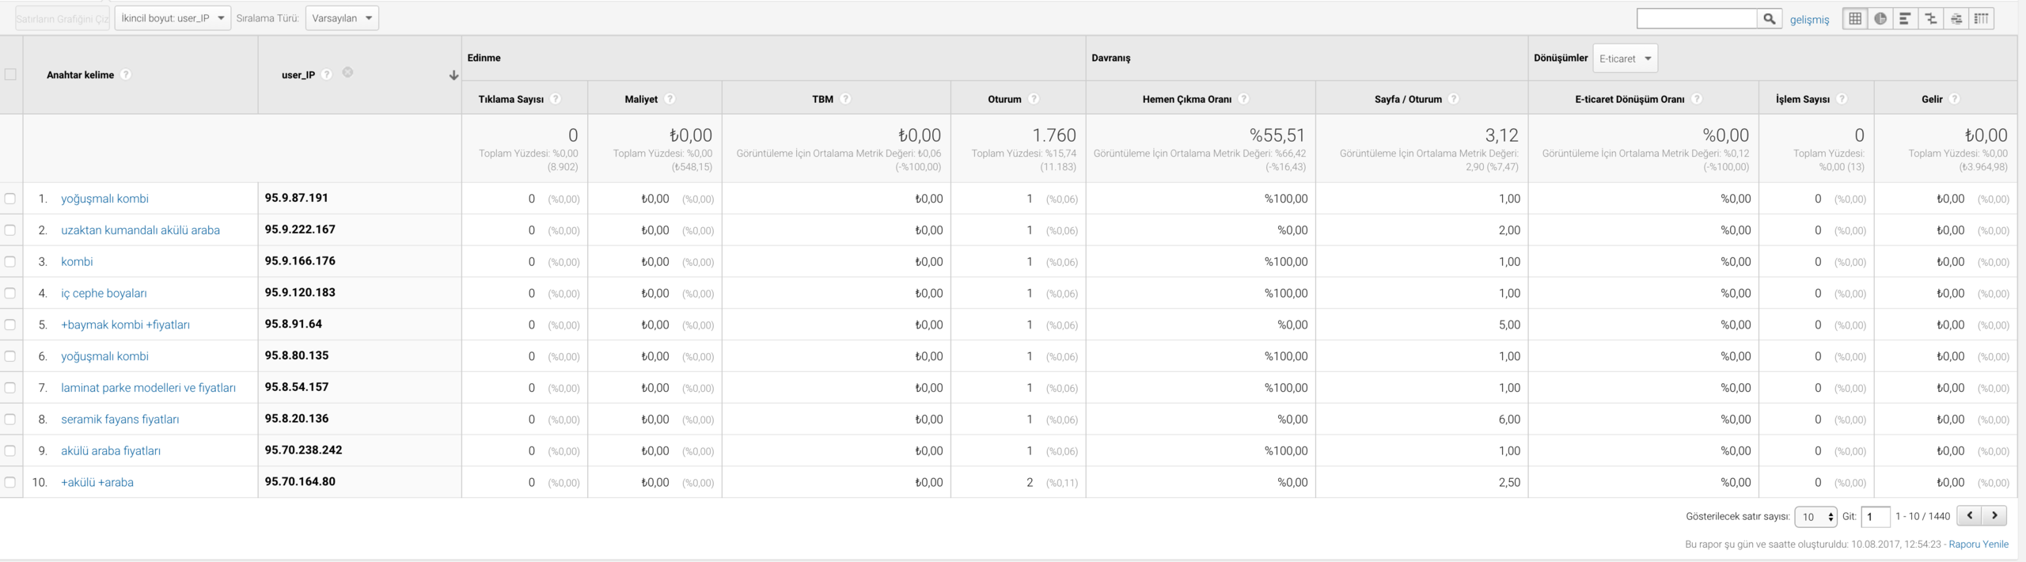Click the sort arrow in user_IP column
The height and width of the screenshot is (562, 2026).
[453, 75]
